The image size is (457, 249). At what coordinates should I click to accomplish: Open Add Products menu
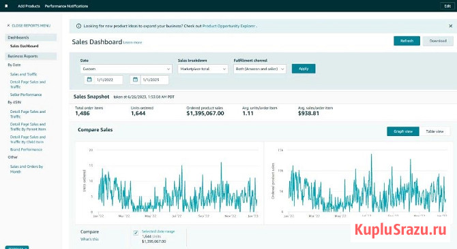coord(29,6)
